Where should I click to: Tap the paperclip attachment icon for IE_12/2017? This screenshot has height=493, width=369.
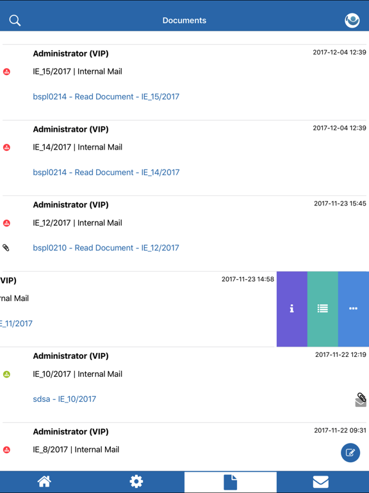(6, 248)
